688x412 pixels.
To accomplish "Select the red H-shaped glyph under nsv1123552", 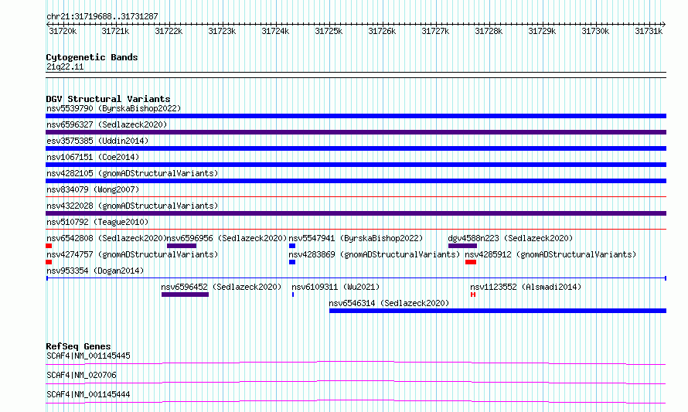I will coord(473,295).
